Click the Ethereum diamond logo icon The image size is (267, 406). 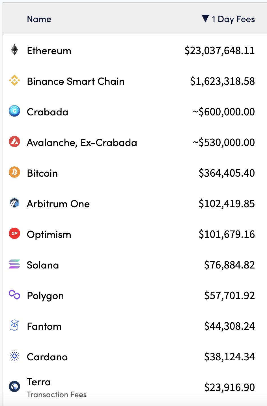(14, 50)
